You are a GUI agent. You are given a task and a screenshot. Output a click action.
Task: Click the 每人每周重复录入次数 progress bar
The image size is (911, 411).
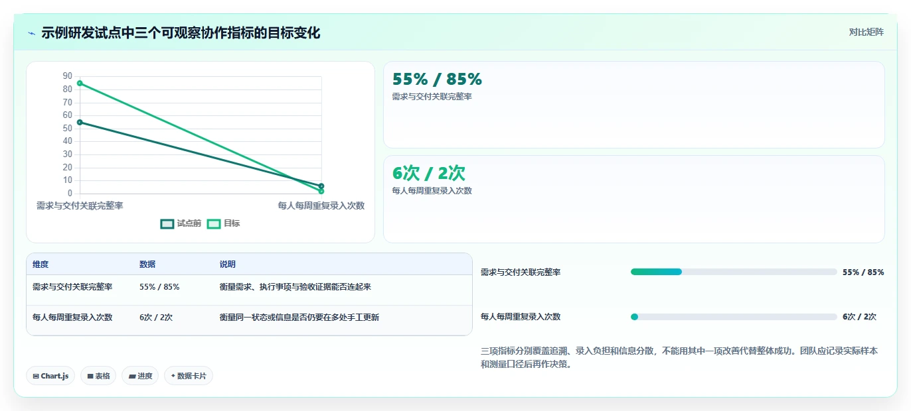pyautogui.click(x=734, y=317)
